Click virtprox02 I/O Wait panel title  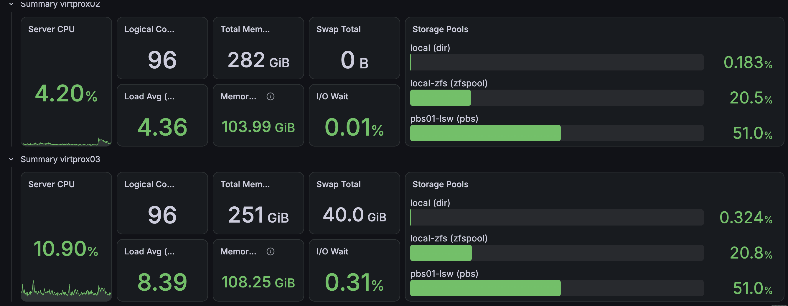332,96
